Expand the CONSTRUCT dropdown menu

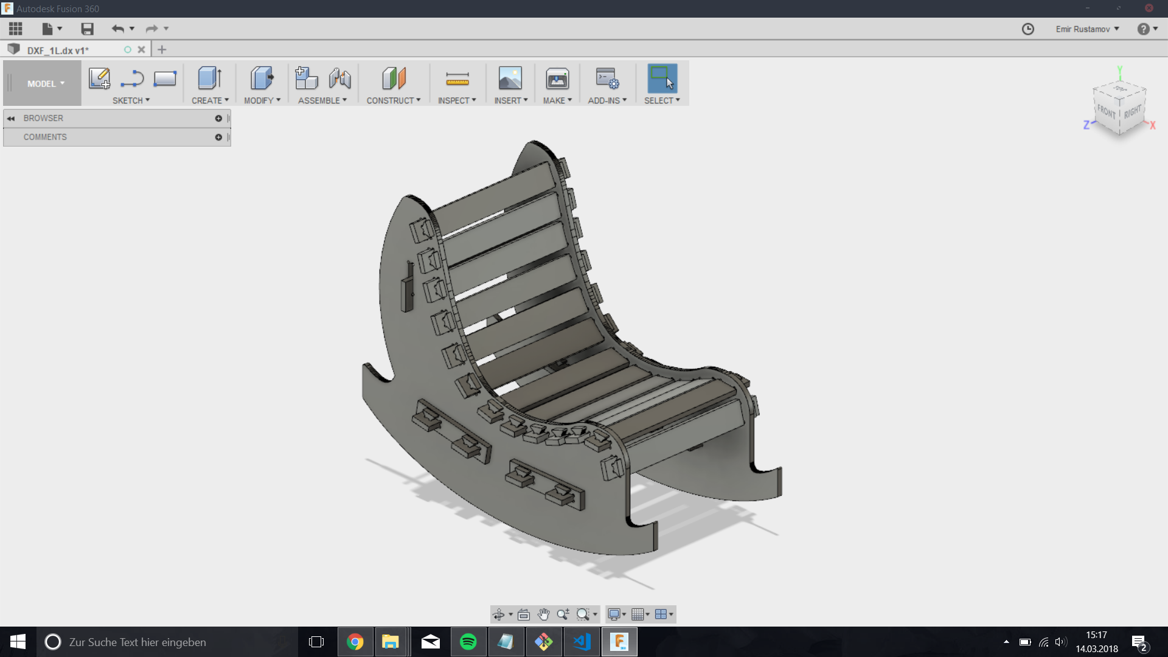click(393, 100)
